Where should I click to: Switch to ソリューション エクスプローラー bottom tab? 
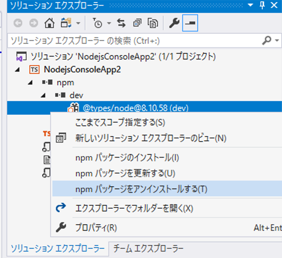pos(57,249)
